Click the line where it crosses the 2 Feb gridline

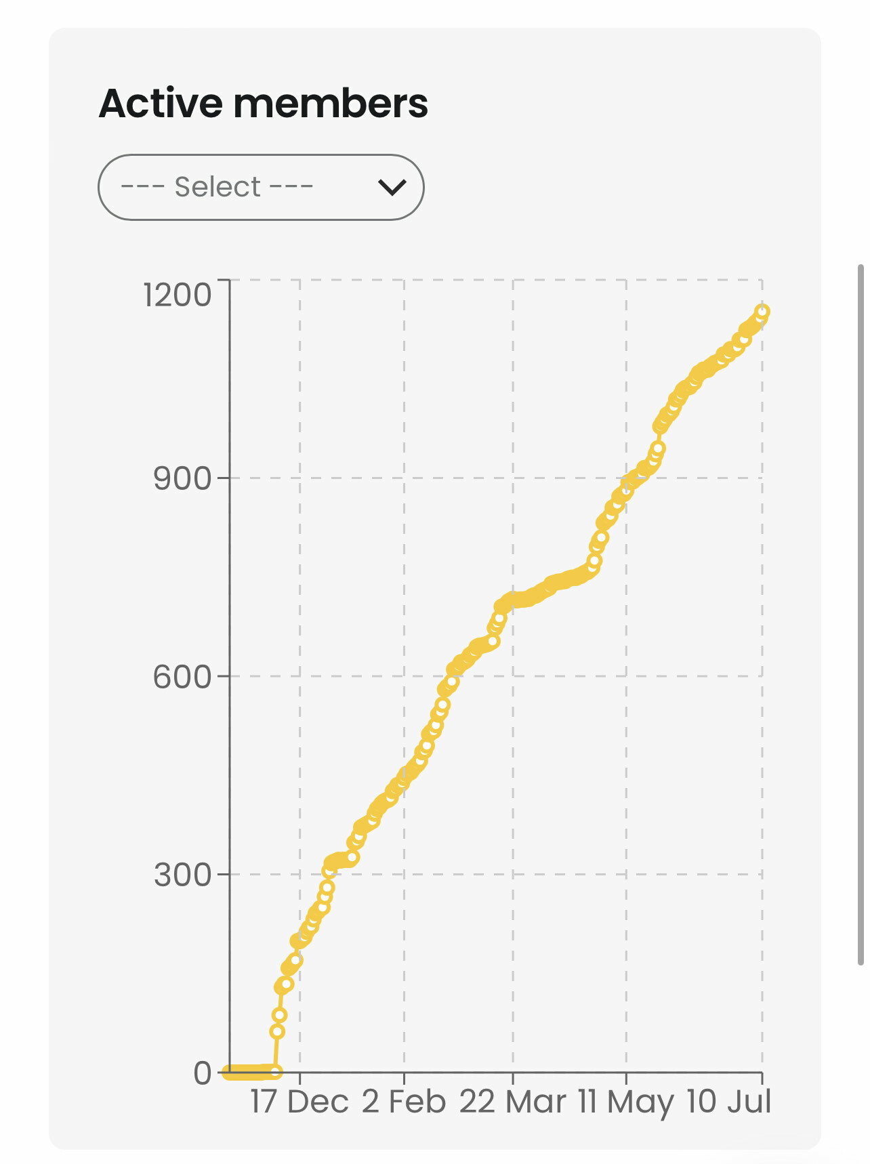point(404,778)
